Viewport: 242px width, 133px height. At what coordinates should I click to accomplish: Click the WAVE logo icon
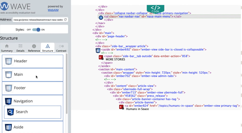click(4, 6)
